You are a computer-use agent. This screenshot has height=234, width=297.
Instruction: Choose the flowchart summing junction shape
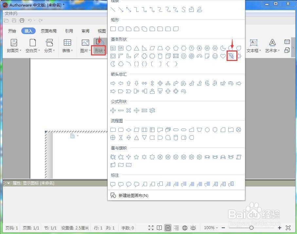[239, 130]
